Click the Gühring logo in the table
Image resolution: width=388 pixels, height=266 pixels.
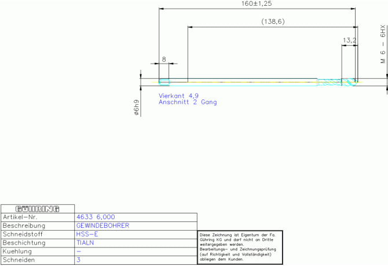click(38, 208)
